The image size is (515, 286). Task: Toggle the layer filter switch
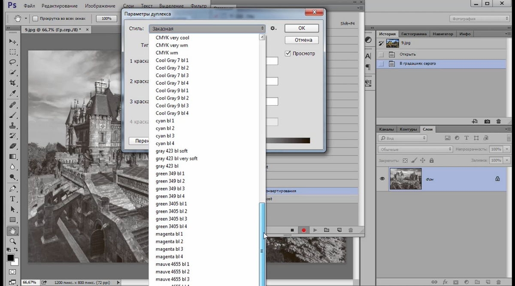509,138
